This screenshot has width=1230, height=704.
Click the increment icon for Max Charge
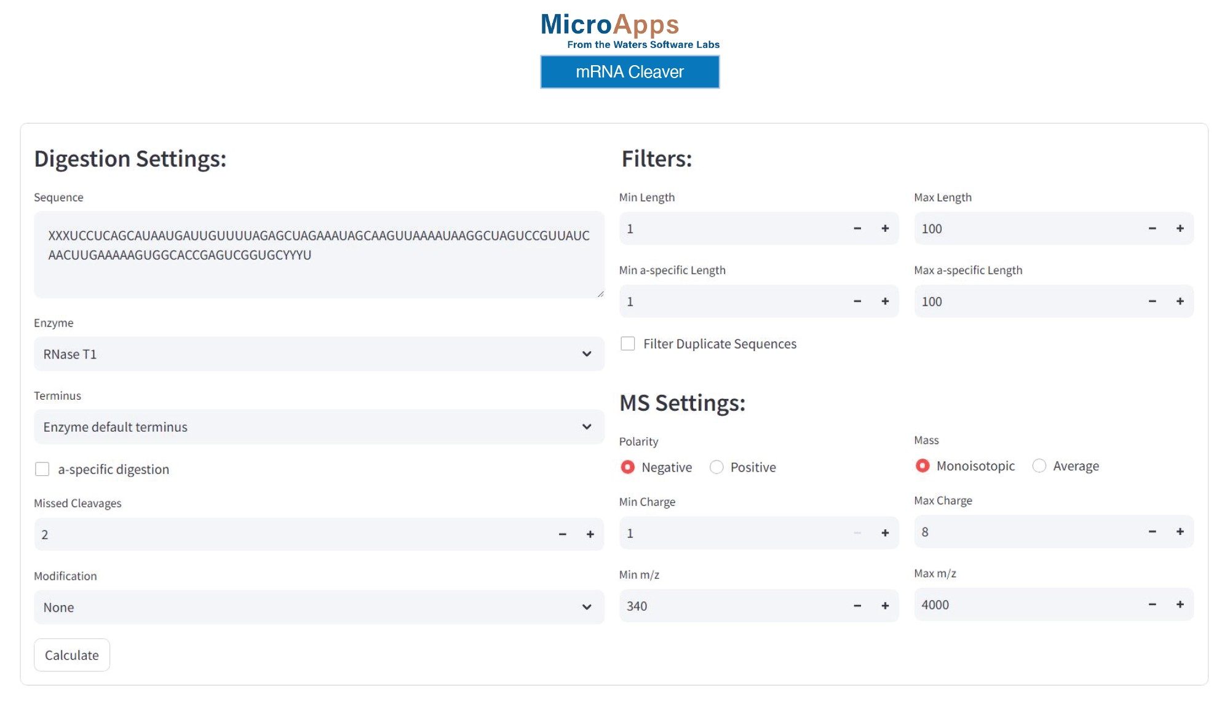(1180, 531)
